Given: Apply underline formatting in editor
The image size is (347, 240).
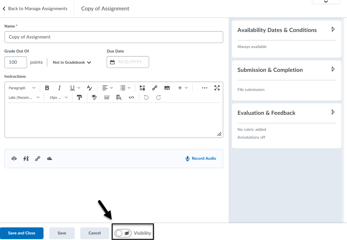Looking at the screenshot, I should pos(72,88).
